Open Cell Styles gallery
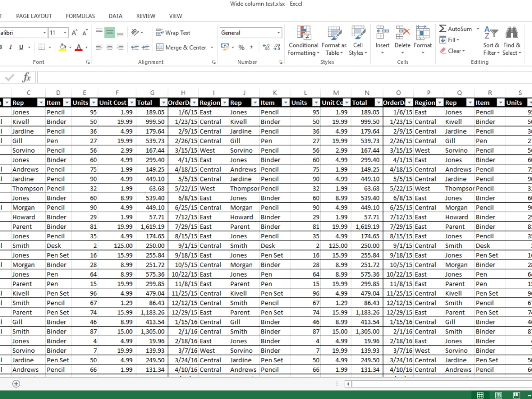Screen dimensions: 532x399 click(x=358, y=41)
